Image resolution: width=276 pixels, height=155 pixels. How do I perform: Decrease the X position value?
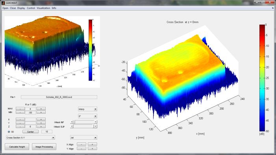point(20,119)
